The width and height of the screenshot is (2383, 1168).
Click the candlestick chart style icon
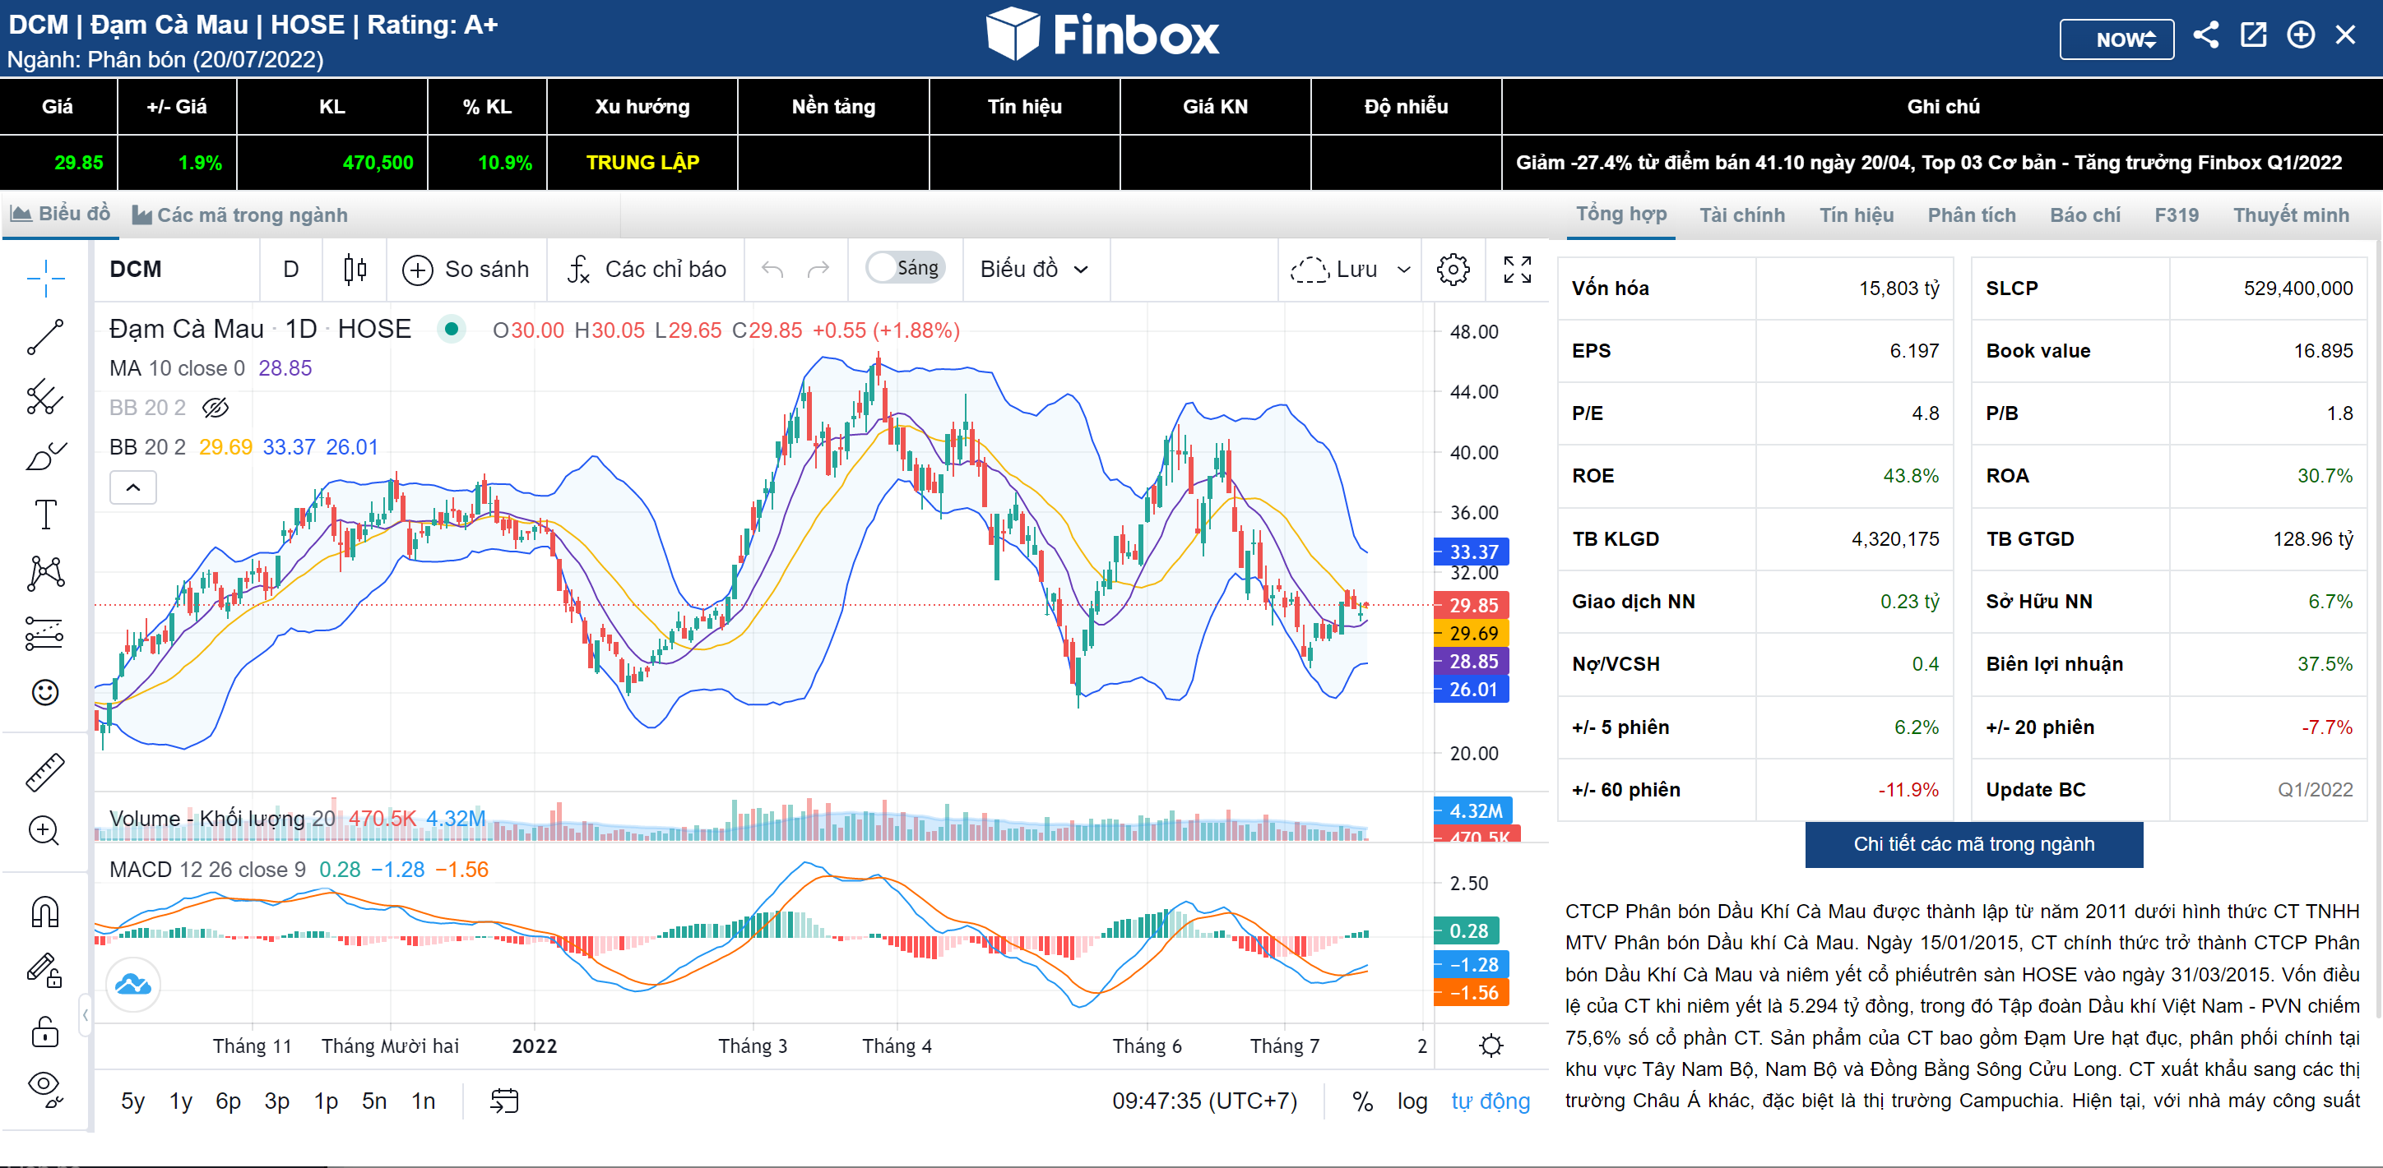355,269
